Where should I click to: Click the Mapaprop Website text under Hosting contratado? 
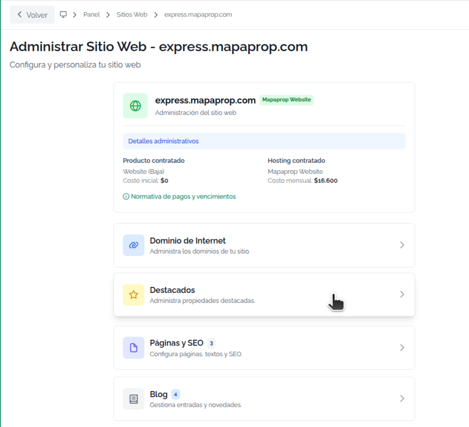[295, 171]
